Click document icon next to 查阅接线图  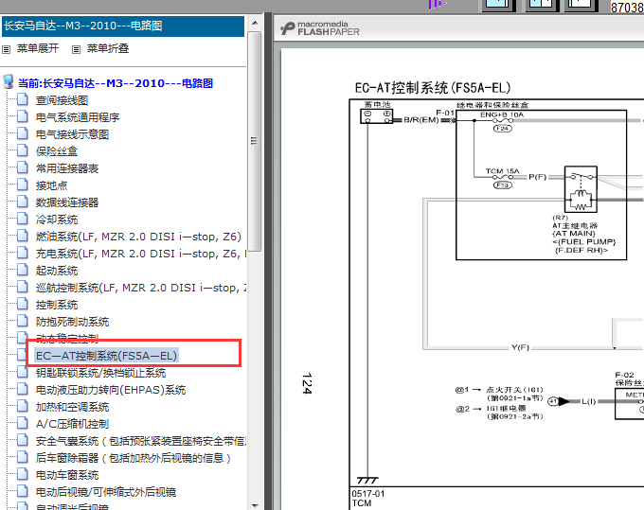click(23, 99)
